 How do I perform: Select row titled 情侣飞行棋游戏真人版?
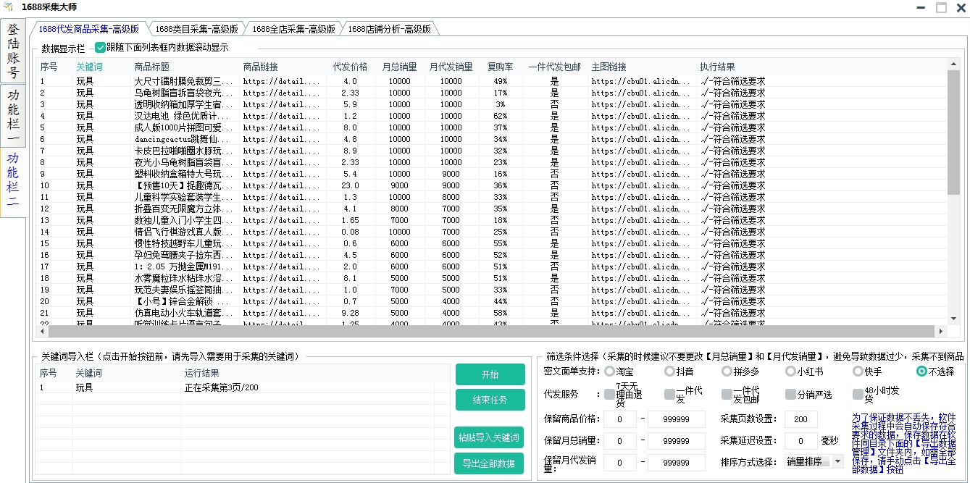tap(492, 232)
